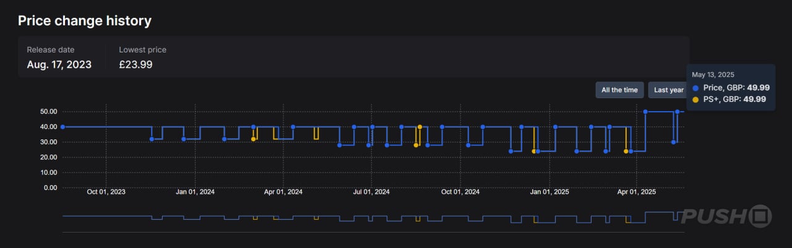Click the mini overview navigator chart below
Image resolution: width=792 pixels, height=248 pixels.
tap(373, 221)
